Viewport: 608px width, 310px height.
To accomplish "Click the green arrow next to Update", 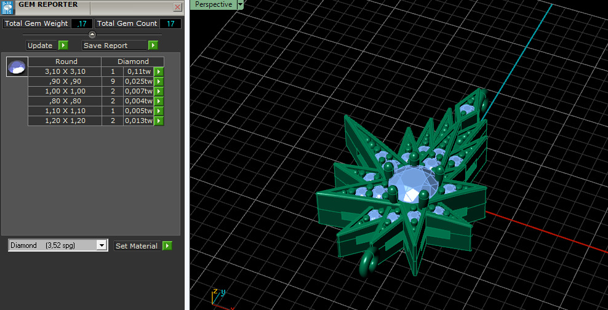I will tap(63, 46).
